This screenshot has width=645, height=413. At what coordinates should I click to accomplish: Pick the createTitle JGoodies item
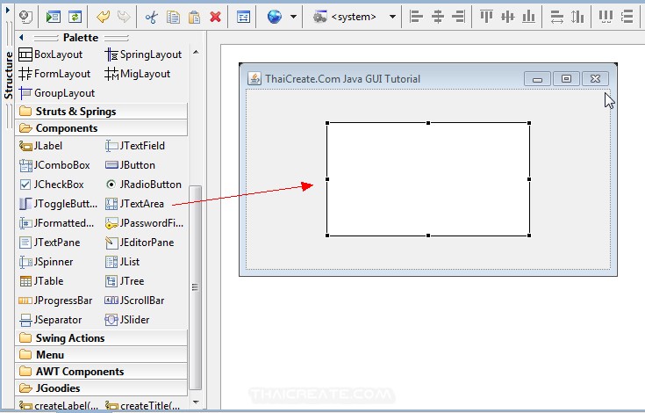143,406
